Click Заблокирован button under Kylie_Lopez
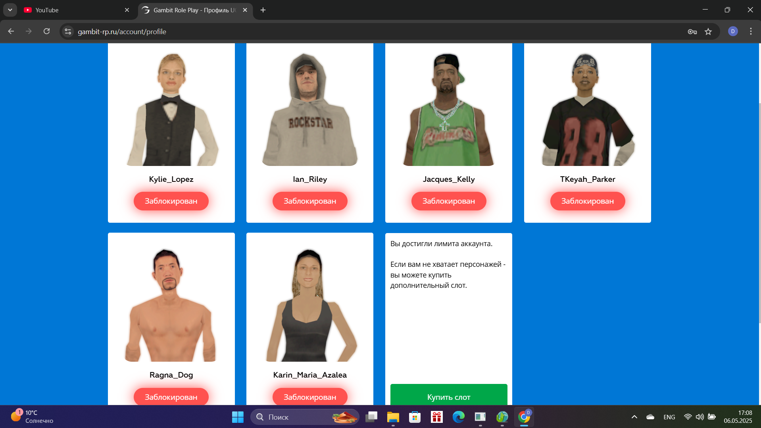The image size is (761, 428). (171, 201)
